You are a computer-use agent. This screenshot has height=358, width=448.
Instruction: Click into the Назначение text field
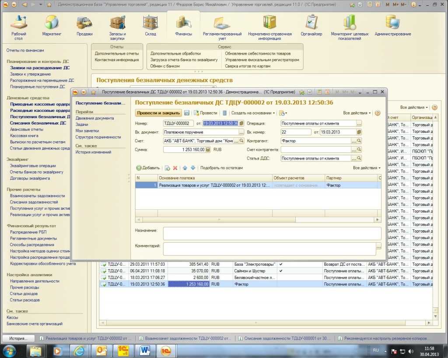click(272, 233)
